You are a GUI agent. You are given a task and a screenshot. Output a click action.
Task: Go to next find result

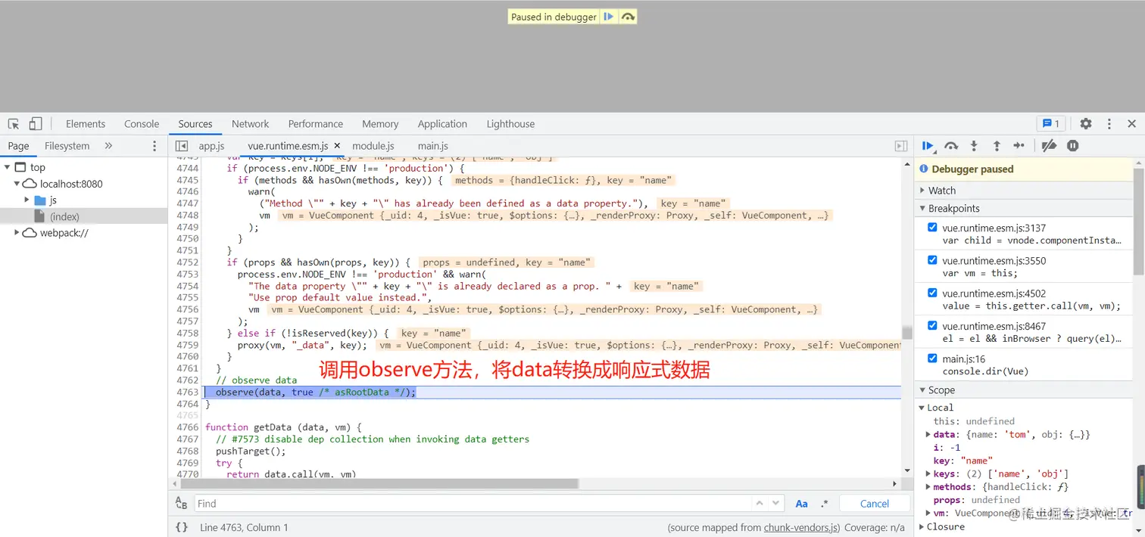coord(775,504)
